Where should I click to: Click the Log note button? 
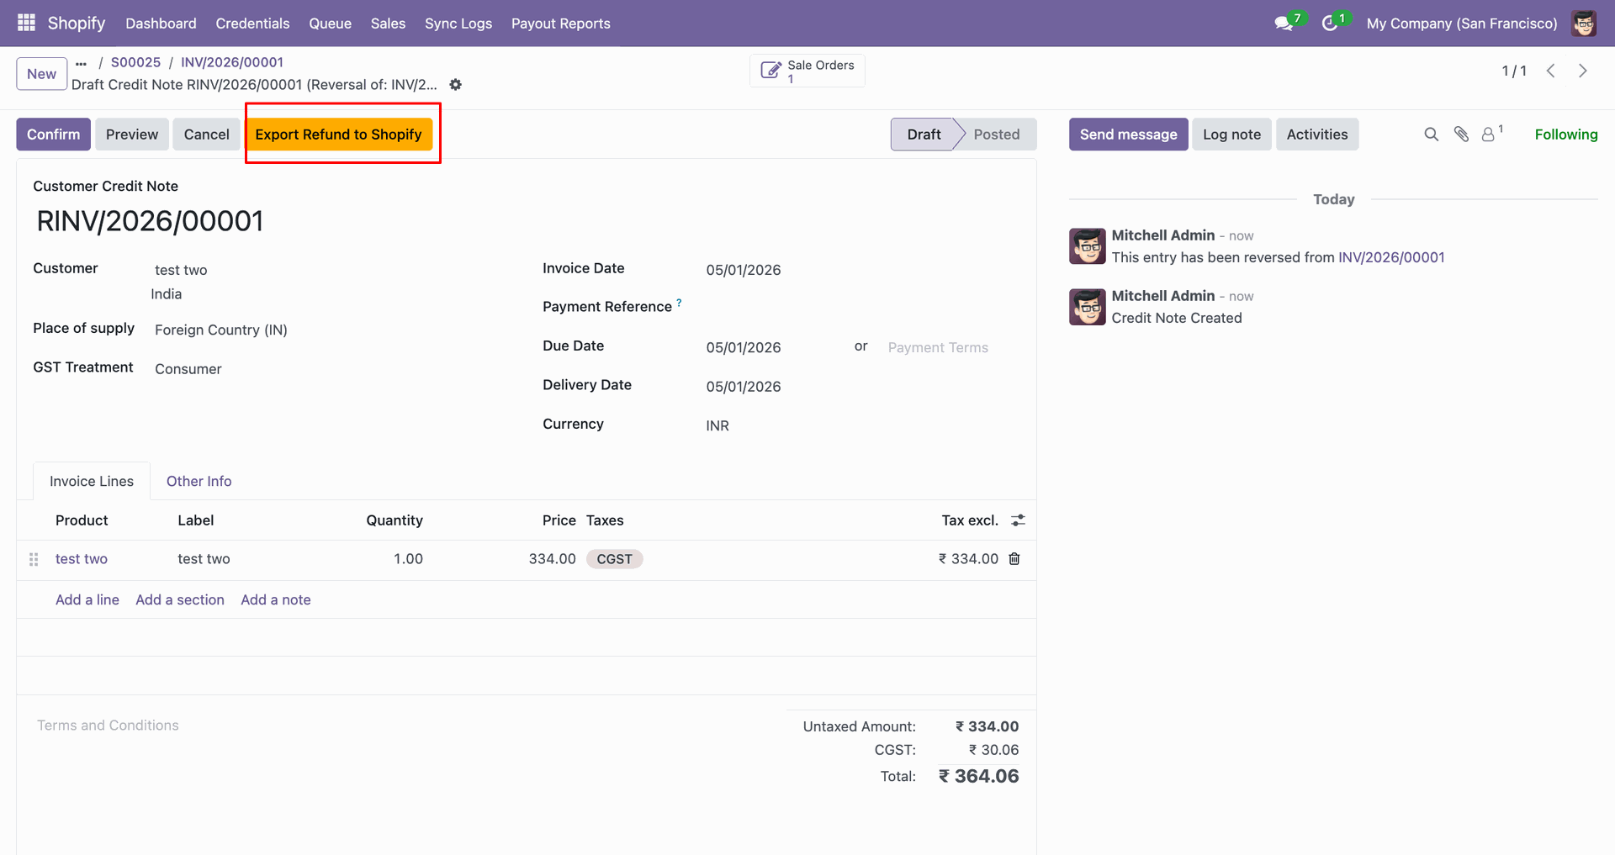pos(1231,135)
